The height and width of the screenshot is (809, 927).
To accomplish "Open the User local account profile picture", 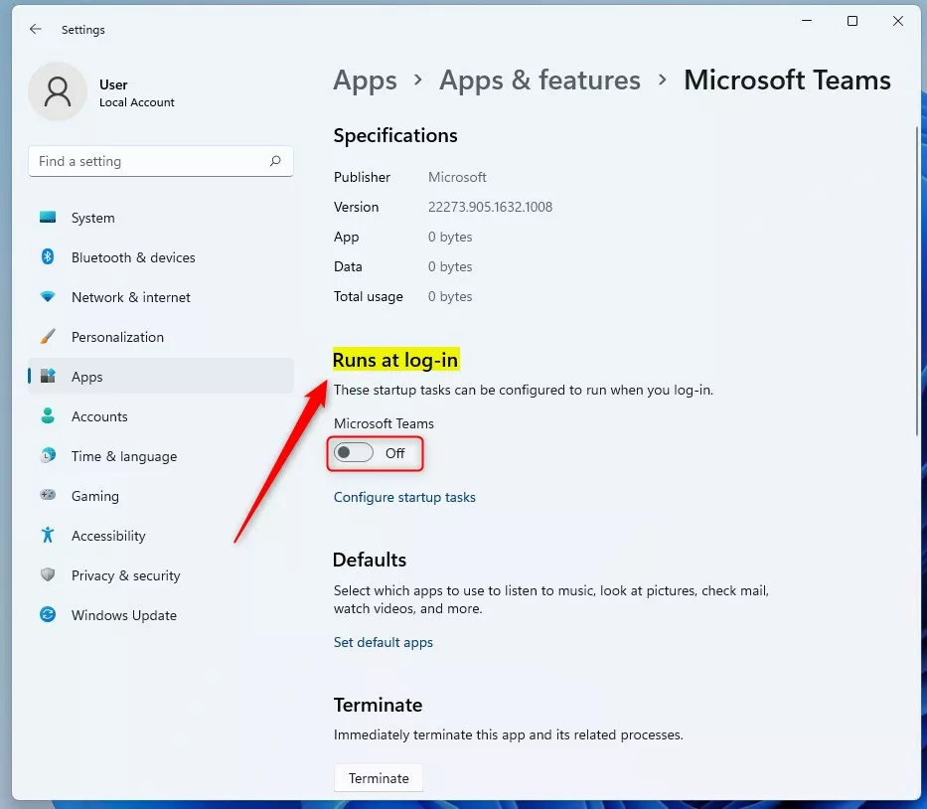I will point(58,92).
